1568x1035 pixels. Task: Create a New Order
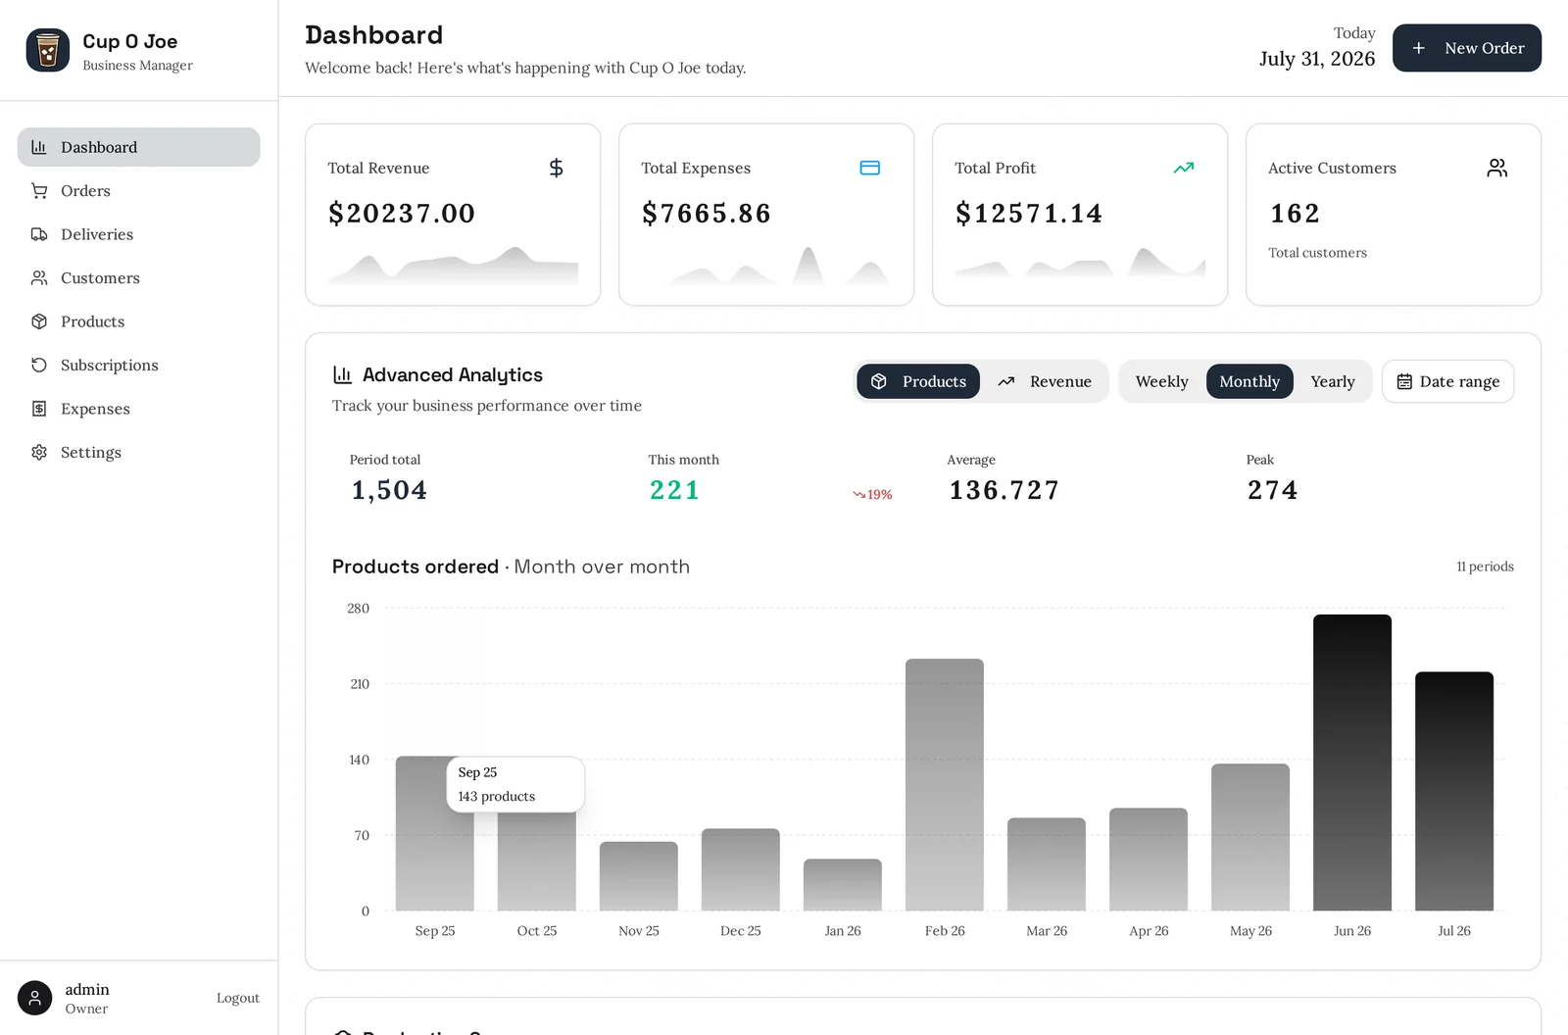point(1467,48)
